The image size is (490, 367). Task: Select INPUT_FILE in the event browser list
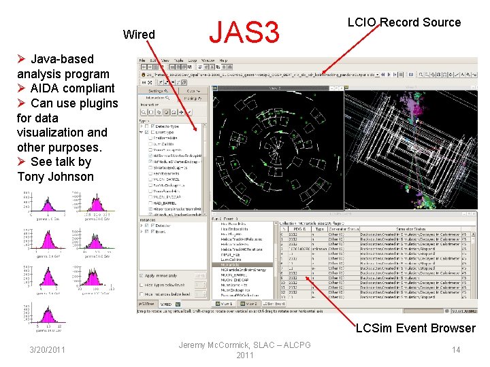click(230, 255)
